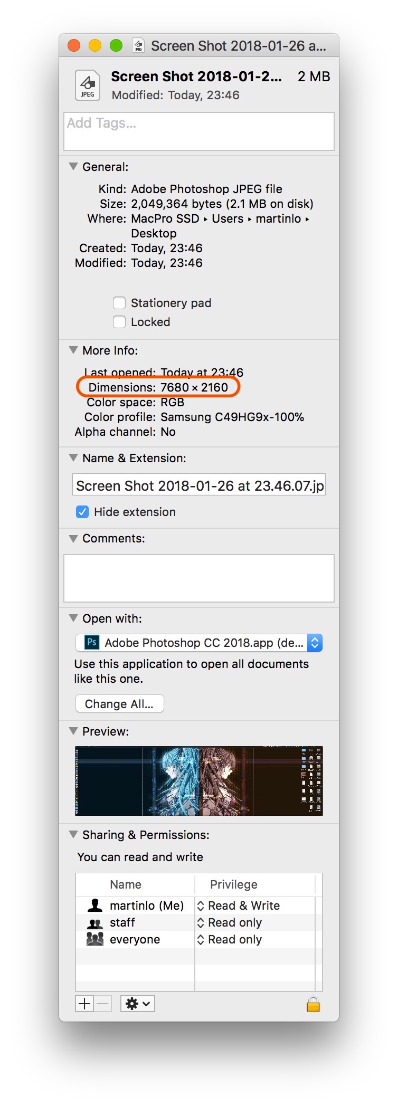Select the everyone group icon row
The width and height of the screenshot is (398, 1106).
coord(95,939)
